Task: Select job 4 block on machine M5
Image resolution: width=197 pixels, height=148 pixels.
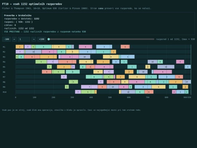Action: 104,67
